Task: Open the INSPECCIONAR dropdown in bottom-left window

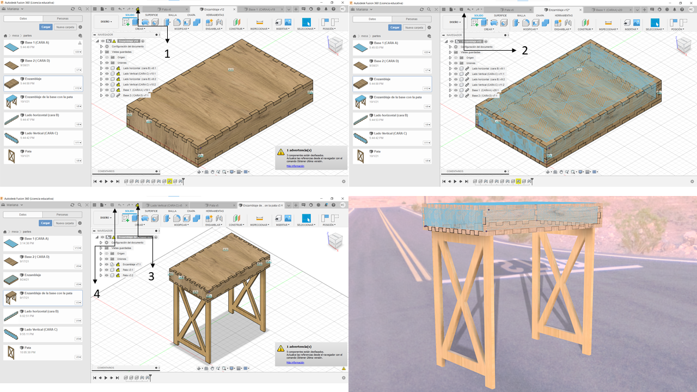Action: click(259, 224)
